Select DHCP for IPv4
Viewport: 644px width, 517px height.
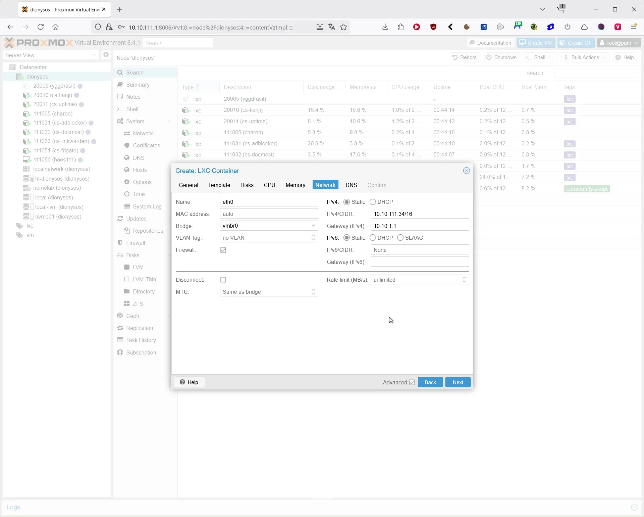pyautogui.click(x=373, y=202)
